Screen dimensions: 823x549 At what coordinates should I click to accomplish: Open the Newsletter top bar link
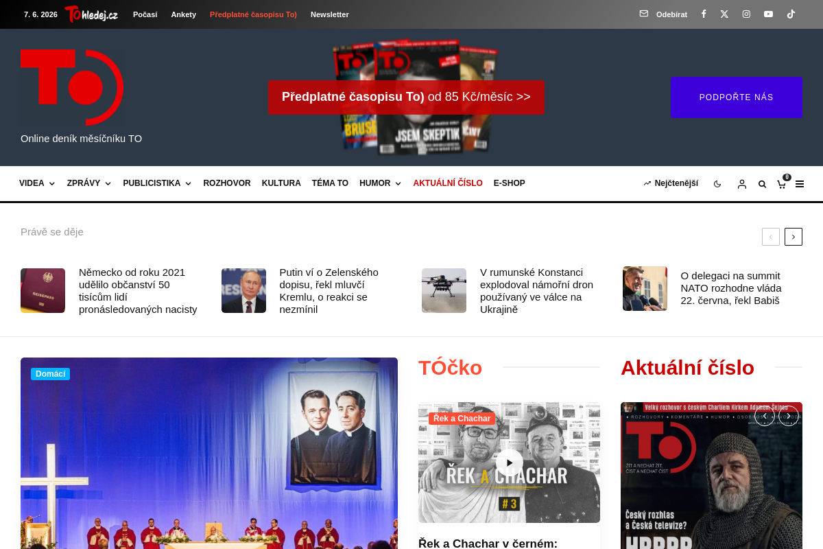pyautogui.click(x=330, y=14)
